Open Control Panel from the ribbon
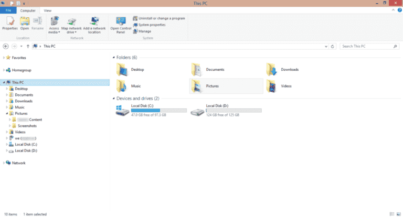The image size is (403, 217). point(120,23)
